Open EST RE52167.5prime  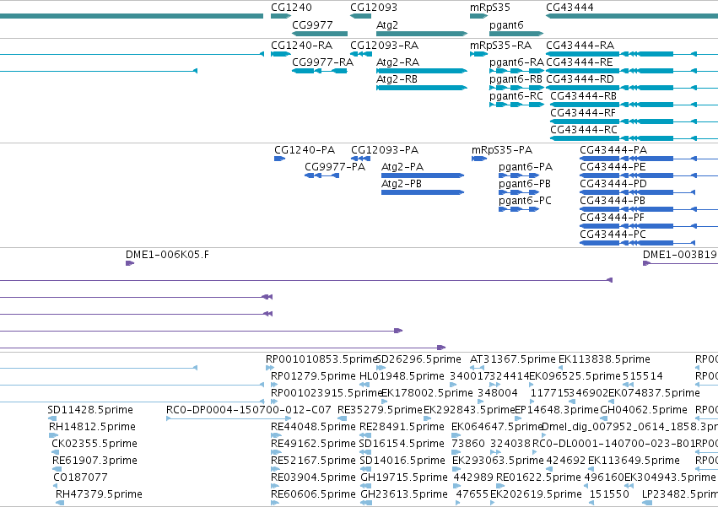[x=313, y=461]
